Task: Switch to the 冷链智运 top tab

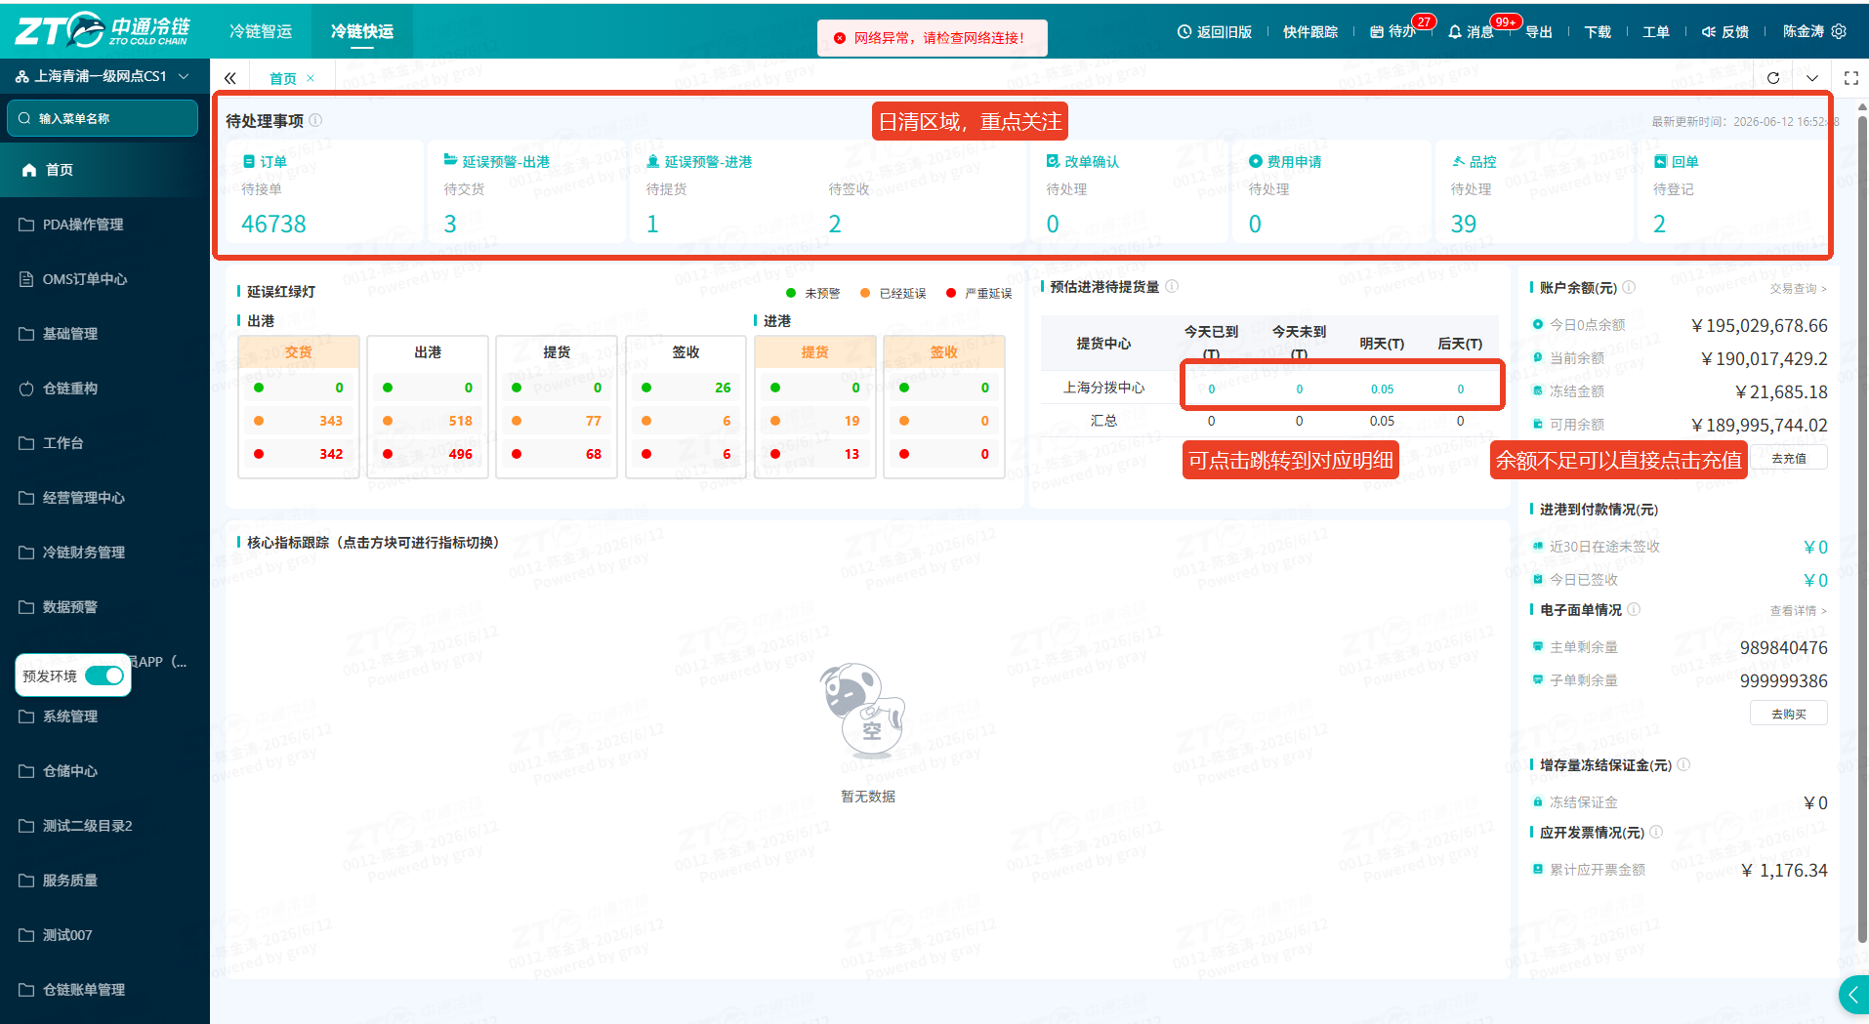Action: [261, 31]
